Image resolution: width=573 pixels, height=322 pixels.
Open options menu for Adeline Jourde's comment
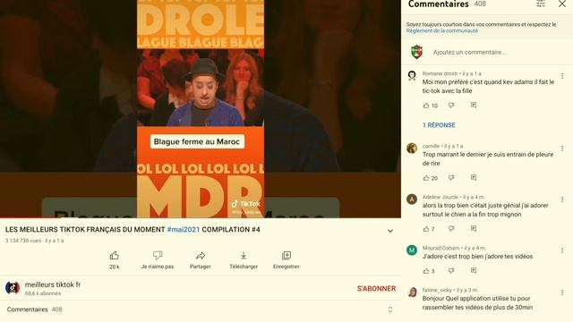pyautogui.click(x=562, y=199)
